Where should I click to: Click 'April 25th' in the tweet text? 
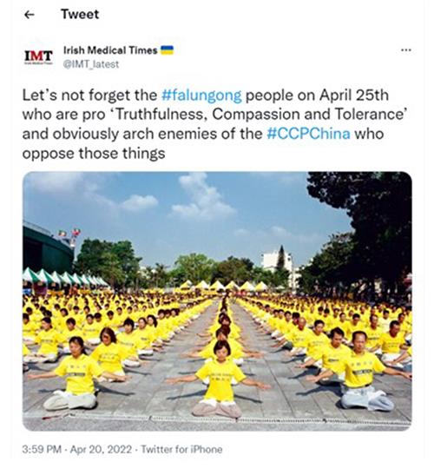(x=354, y=96)
